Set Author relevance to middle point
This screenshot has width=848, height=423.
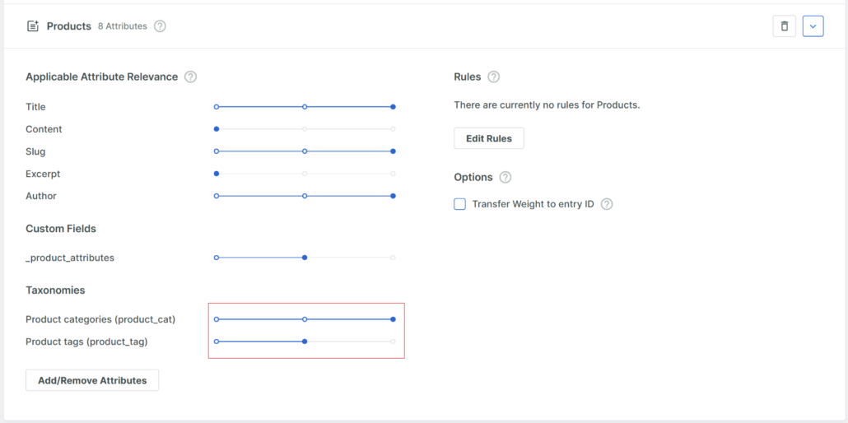click(x=305, y=196)
